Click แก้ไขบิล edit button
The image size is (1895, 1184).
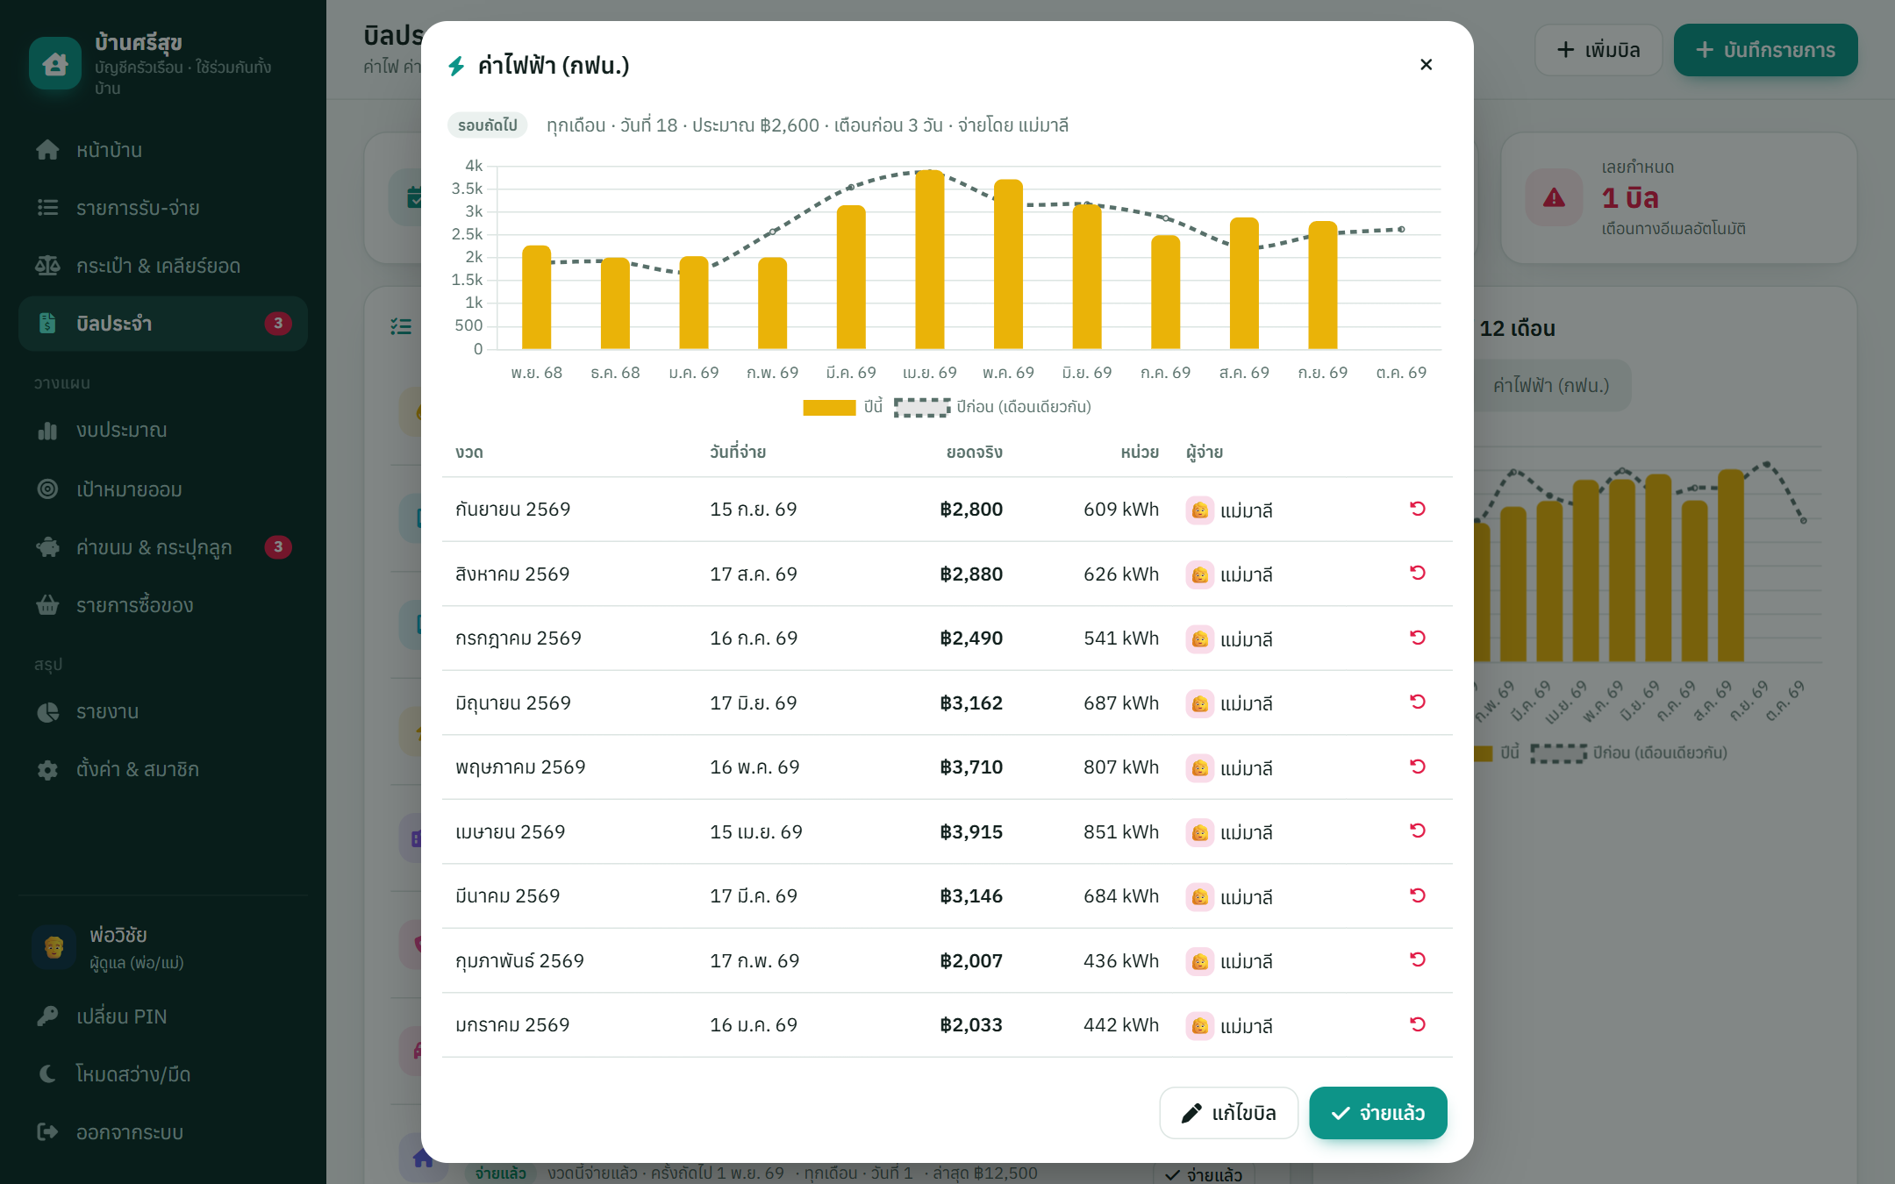[x=1228, y=1113]
